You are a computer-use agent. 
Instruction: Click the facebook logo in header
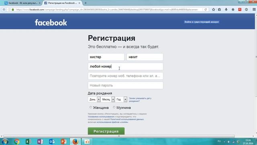coord(51,23)
